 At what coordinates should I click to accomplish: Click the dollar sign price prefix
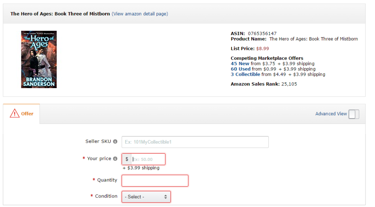[127, 159]
